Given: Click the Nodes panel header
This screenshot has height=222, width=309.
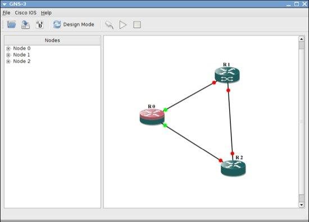Looking at the screenshot, I should point(52,40).
